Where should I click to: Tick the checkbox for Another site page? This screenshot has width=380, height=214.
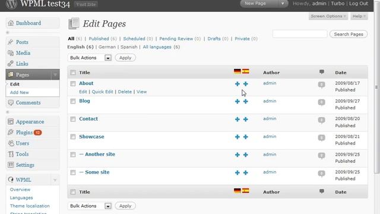click(x=73, y=155)
